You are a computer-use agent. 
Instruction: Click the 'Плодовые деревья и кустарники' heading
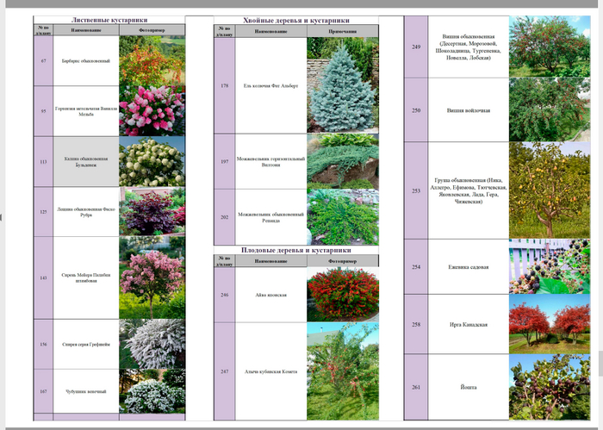(x=296, y=250)
